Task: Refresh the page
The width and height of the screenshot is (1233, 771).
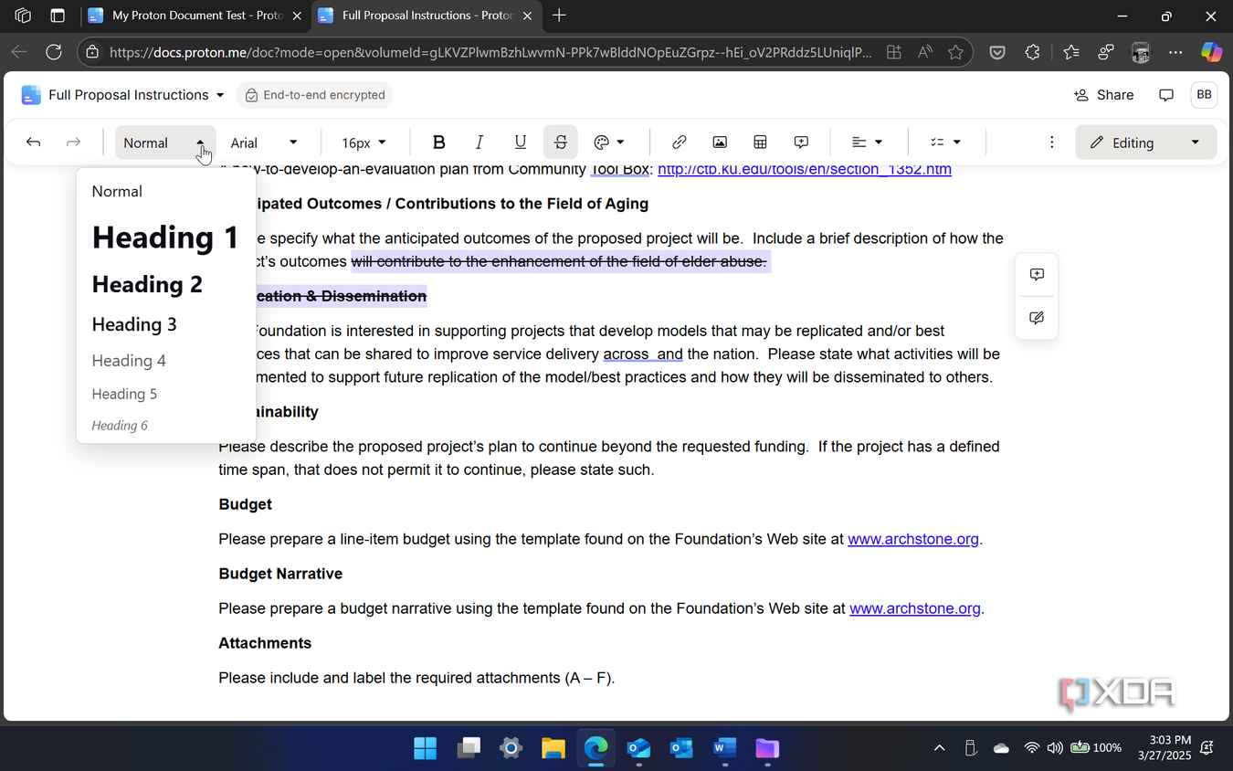Action: coord(54,52)
